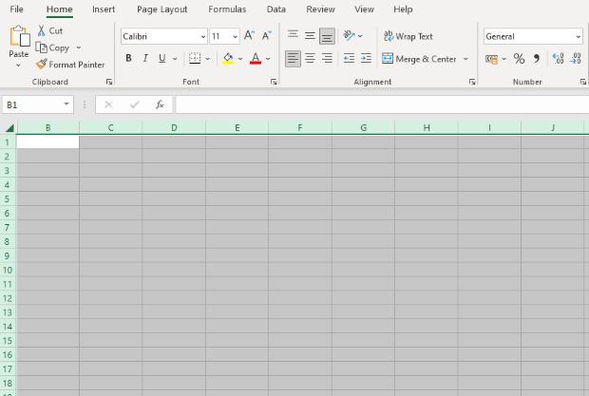Viewport: 589px width, 396px height.
Task: Expand the underline style dropdown arrow
Action: coord(175,59)
